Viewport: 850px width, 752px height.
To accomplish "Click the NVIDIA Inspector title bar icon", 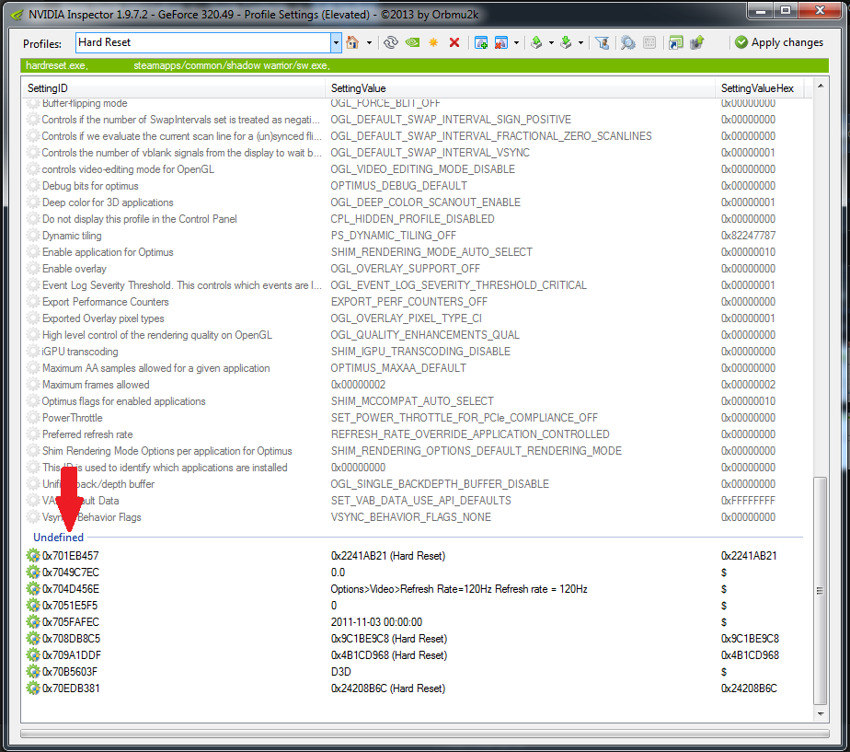I will click(17, 15).
